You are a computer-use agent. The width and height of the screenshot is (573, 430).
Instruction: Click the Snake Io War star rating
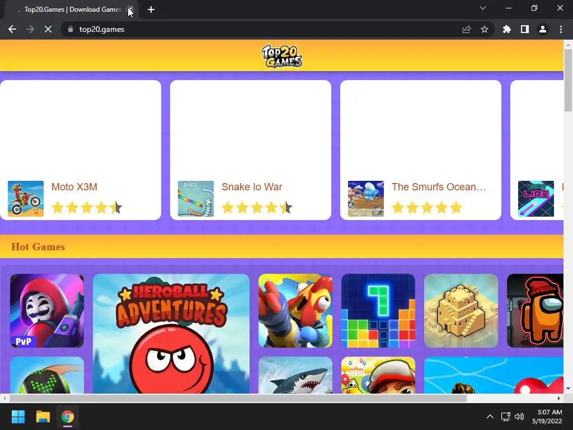[x=257, y=208]
